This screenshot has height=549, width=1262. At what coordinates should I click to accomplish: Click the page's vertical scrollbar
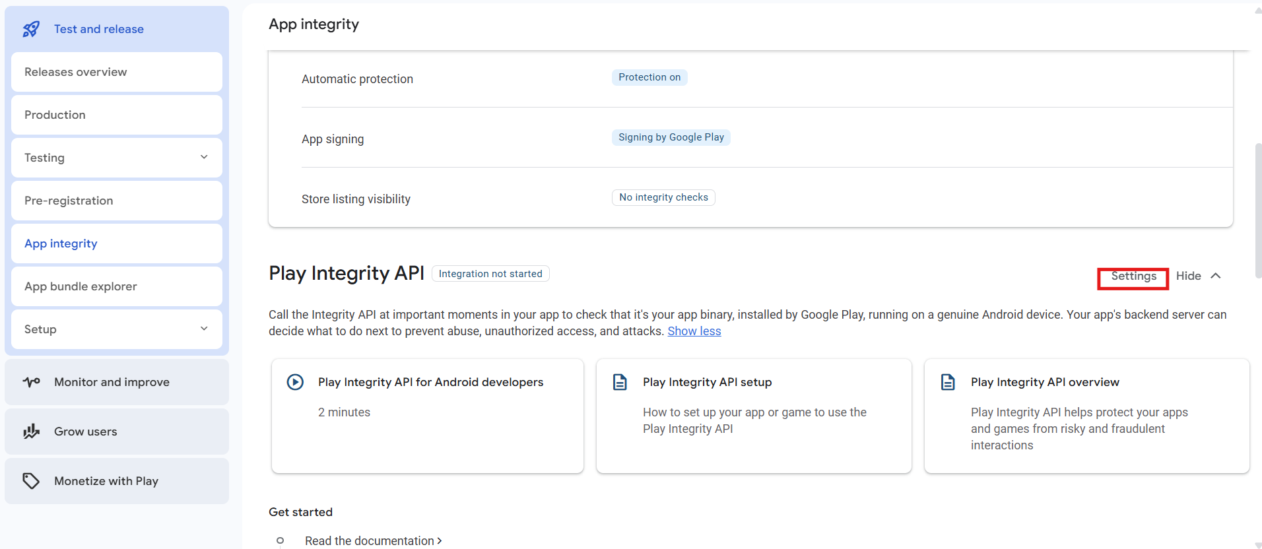click(1257, 211)
